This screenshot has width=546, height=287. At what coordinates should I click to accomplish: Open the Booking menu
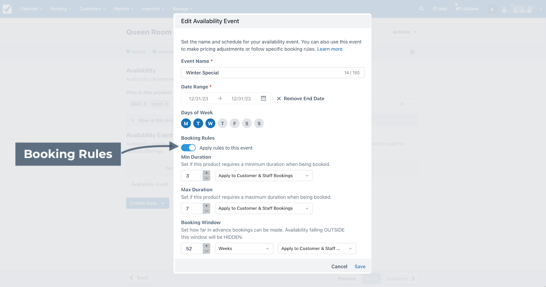pos(61,9)
